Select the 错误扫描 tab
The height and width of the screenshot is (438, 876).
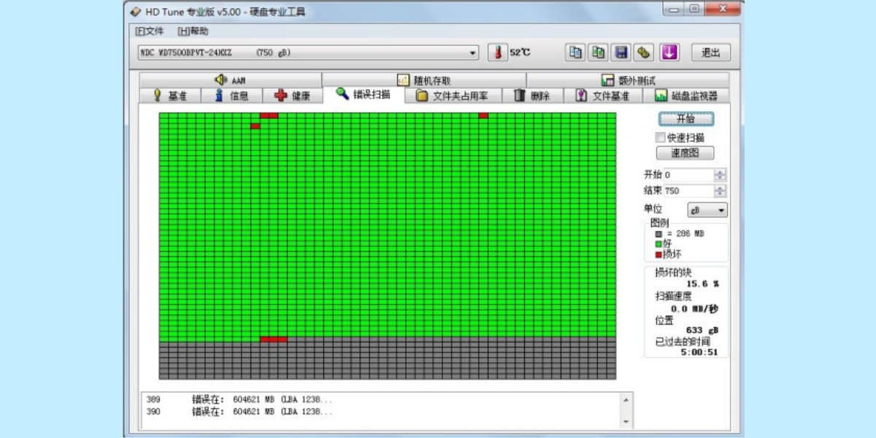[x=363, y=94]
